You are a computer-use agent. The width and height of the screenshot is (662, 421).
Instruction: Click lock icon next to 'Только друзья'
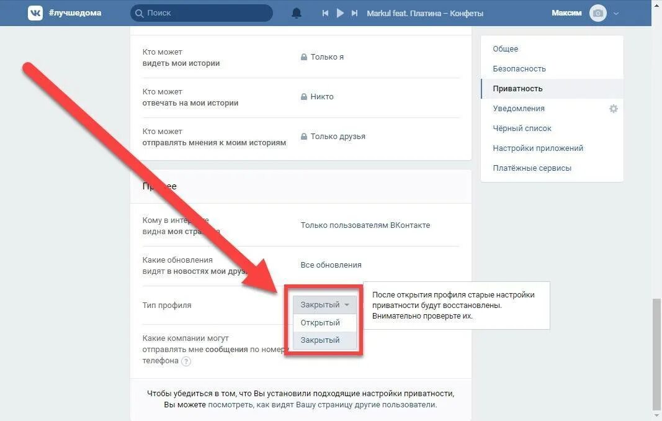[303, 136]
